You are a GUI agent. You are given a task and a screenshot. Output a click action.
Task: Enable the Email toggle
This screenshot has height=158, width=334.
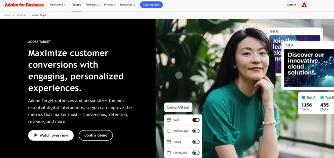[196, 142]
